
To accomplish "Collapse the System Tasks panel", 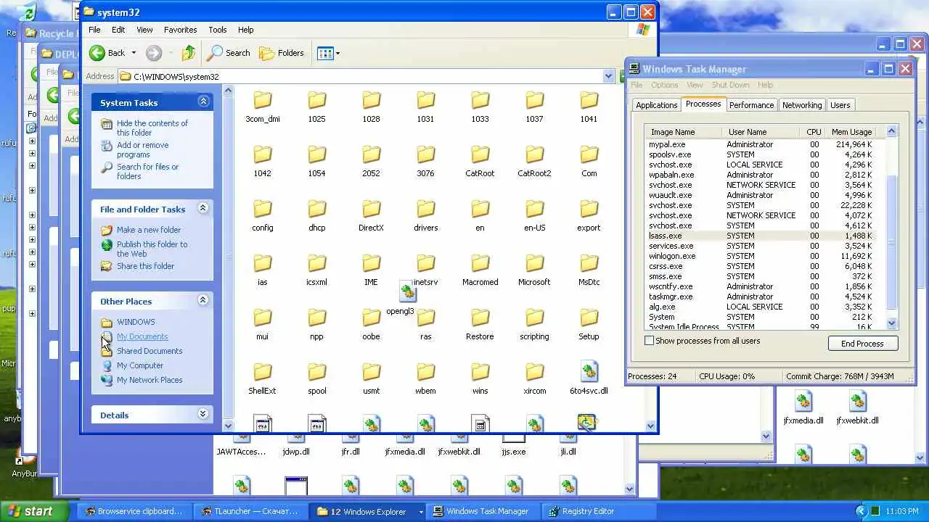I will 203,101.
